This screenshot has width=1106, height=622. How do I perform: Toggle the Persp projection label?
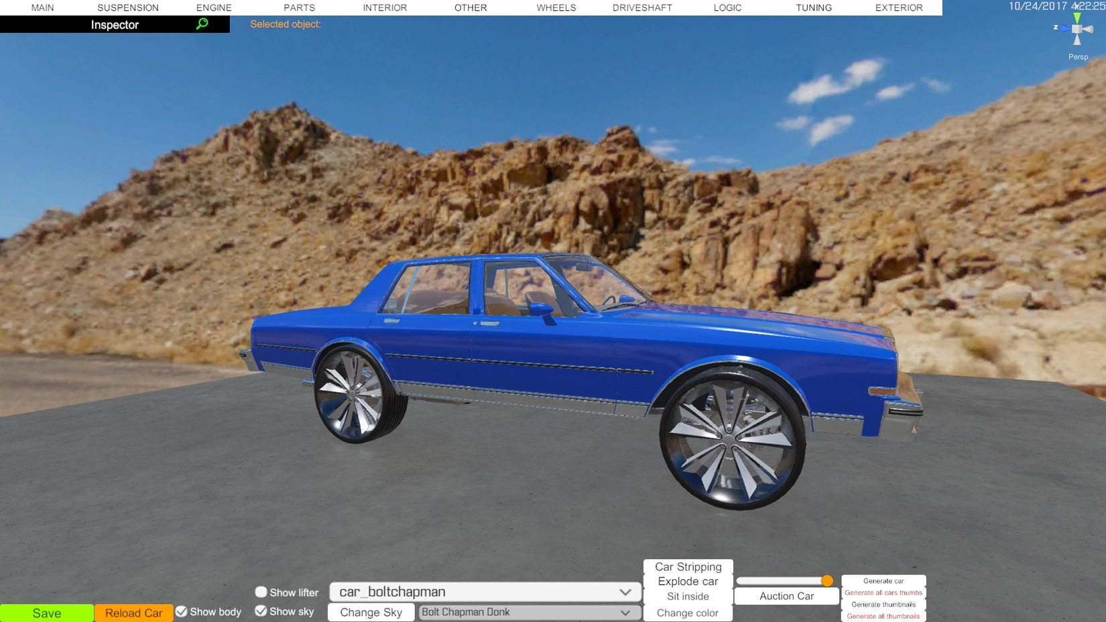click(1078, 57)
